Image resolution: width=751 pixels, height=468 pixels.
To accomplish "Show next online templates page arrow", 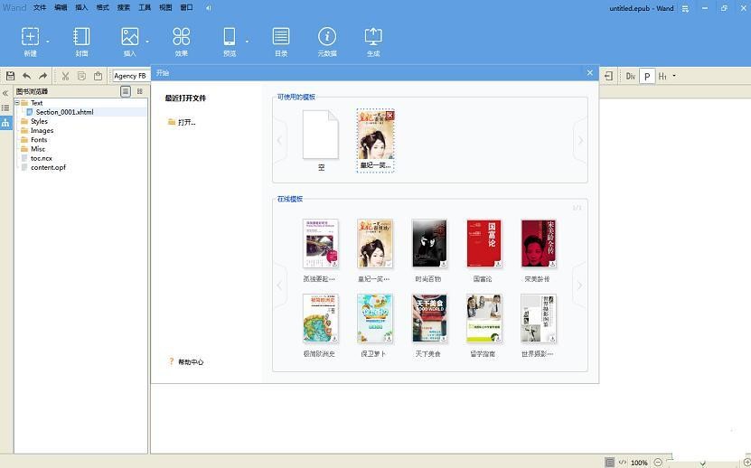I will 580,285.
